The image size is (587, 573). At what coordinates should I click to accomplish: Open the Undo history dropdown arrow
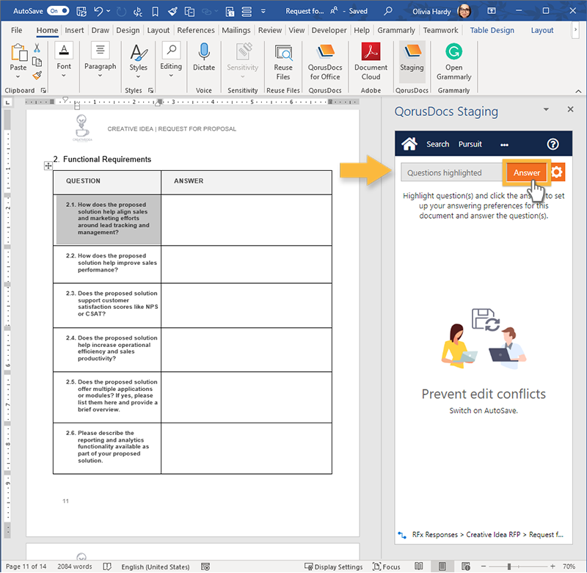pos(109,11)
